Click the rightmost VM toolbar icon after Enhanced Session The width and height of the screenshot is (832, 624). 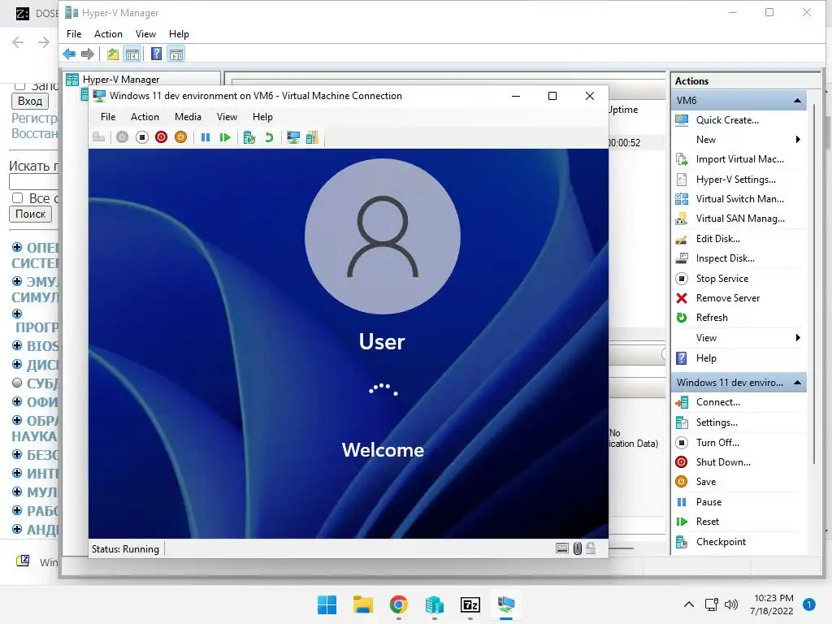(312, 137)
